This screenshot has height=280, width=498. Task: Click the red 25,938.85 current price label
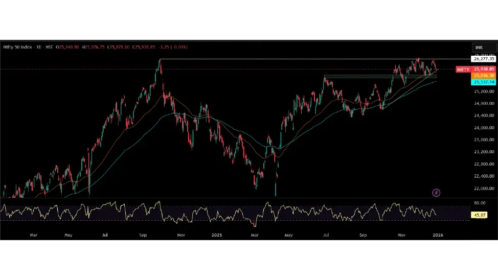click(484, 69)
